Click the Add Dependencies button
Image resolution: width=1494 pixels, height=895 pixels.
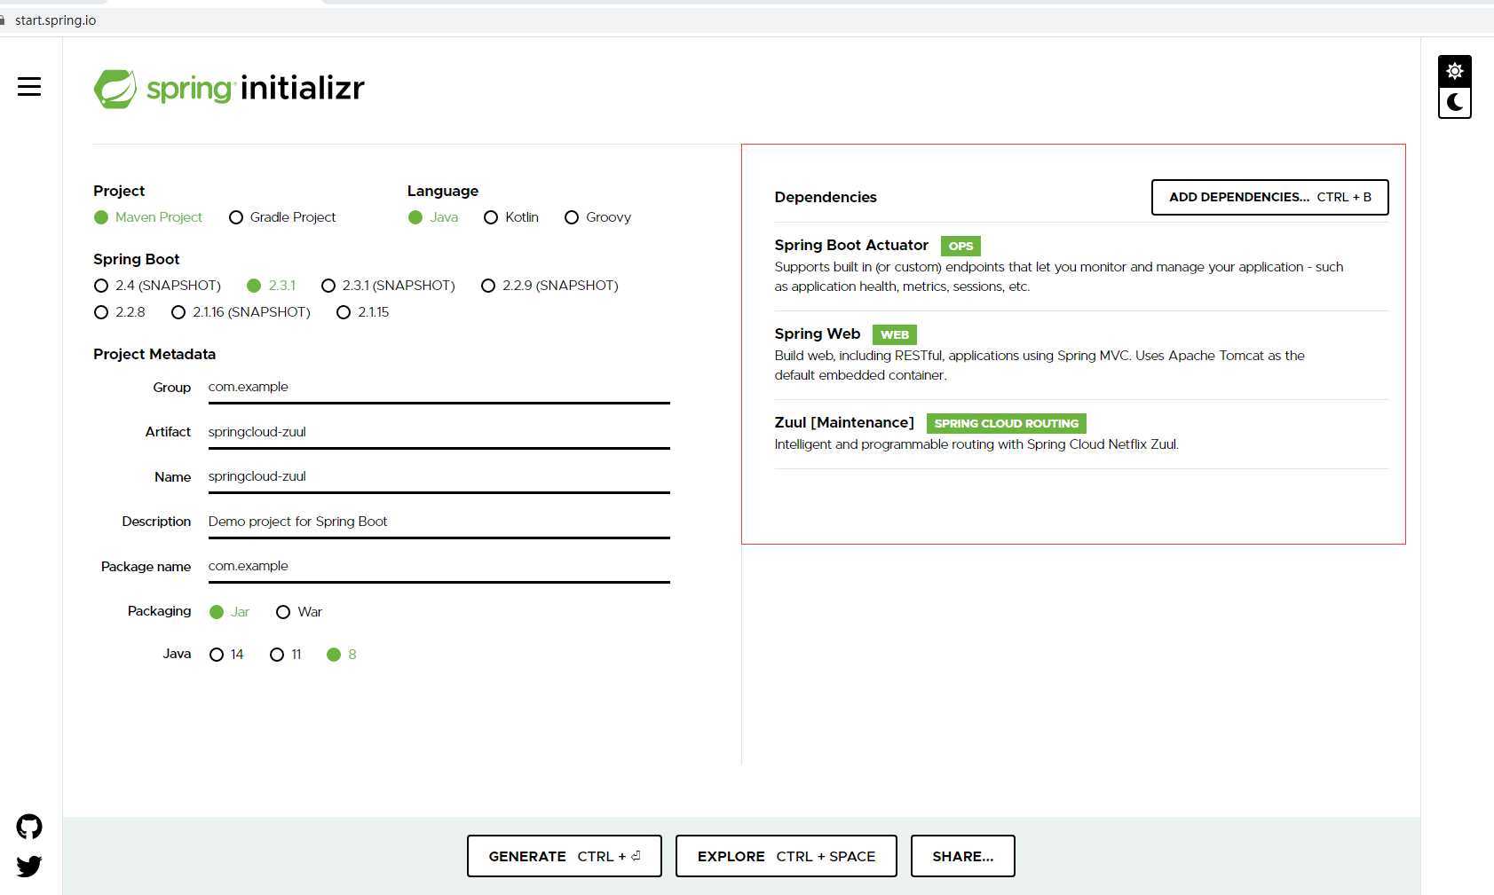pos(1269,197)
